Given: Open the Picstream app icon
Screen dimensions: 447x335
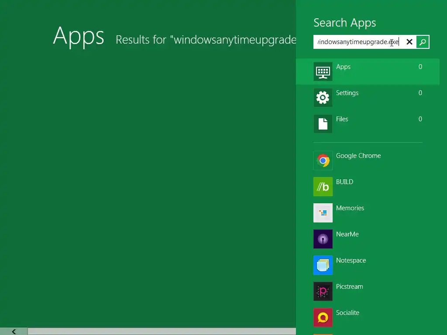Looking at the screenshot, I should click(323, 291).
